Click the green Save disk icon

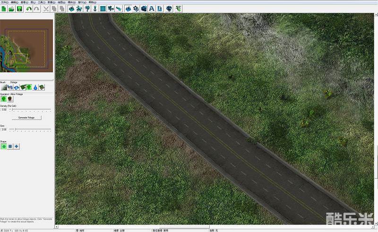click(19, 9)
